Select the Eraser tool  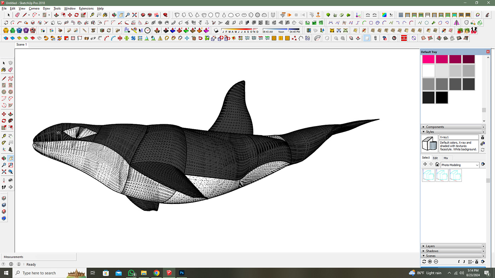[x=10, y=70]
